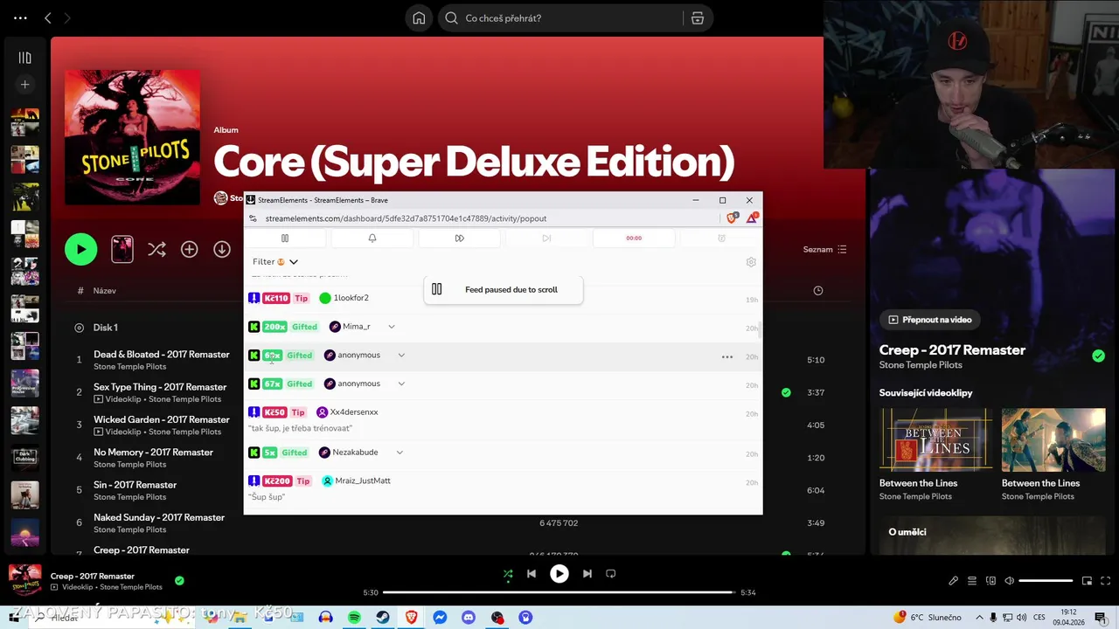Click the Mraiz_JustMatt Kč200 tip entry

click(503, 488)
